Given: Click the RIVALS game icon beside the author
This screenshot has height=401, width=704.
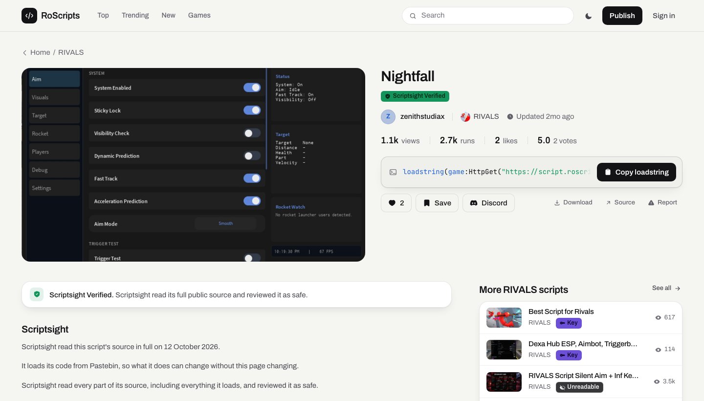Looking at the screenshot, I should coord(465,117).
